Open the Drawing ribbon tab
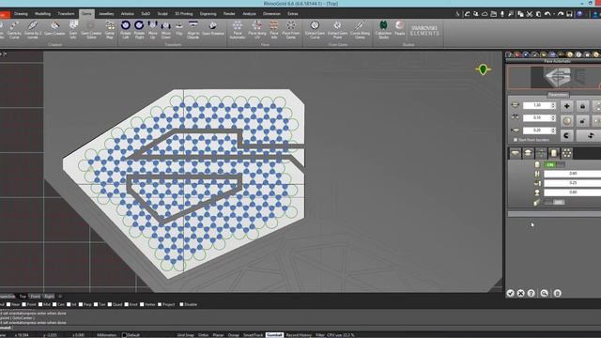The image size is (601, 338). [x=21, y=14]
